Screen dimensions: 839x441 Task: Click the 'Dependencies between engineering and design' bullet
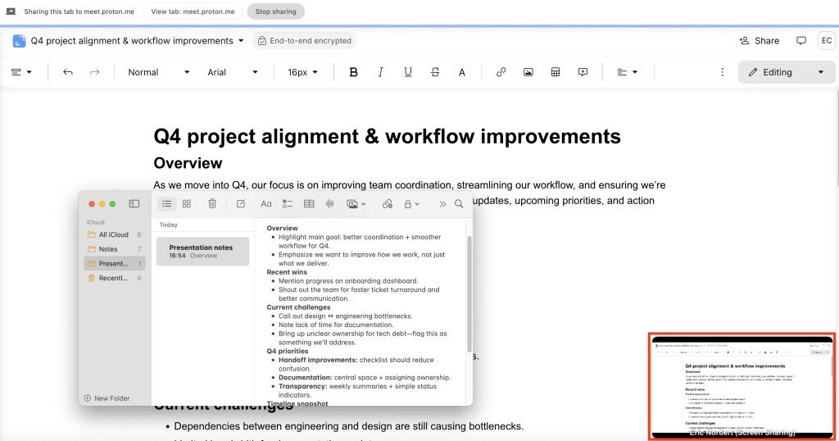[349, 426]
